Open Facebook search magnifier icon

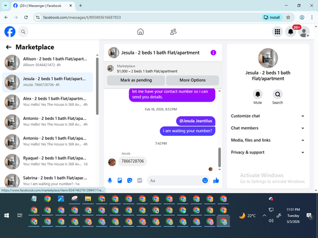pyautogui.click(x=23, y=32)
